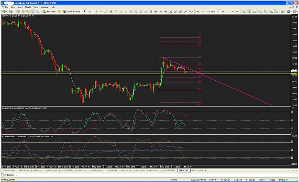The image size is (299, 182).
Task: Open the Strategy Tester icon
Action: coord(38,11)
